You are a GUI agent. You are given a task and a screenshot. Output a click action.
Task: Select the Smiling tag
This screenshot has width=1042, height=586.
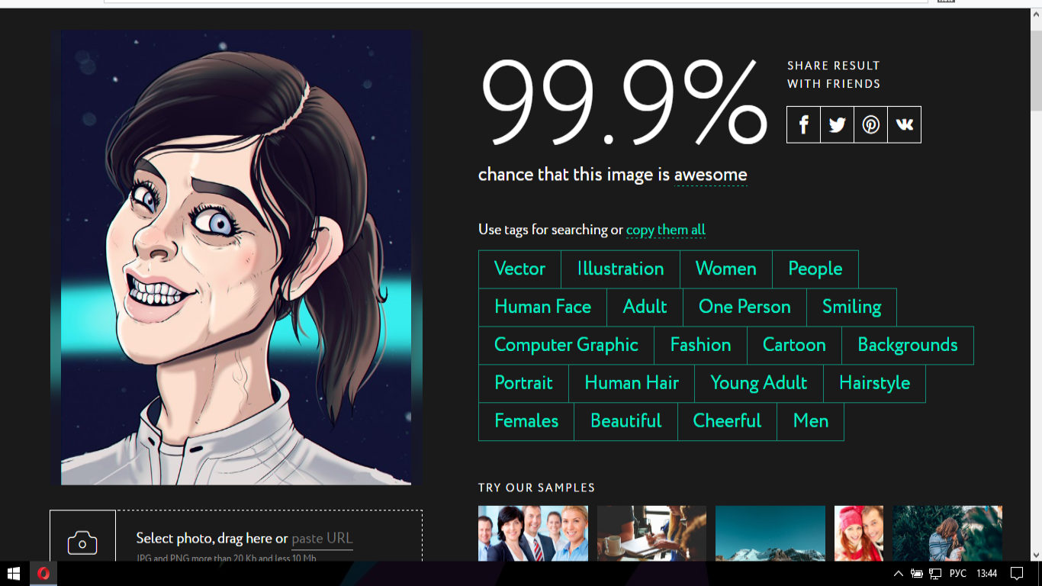tap(852, 307)
